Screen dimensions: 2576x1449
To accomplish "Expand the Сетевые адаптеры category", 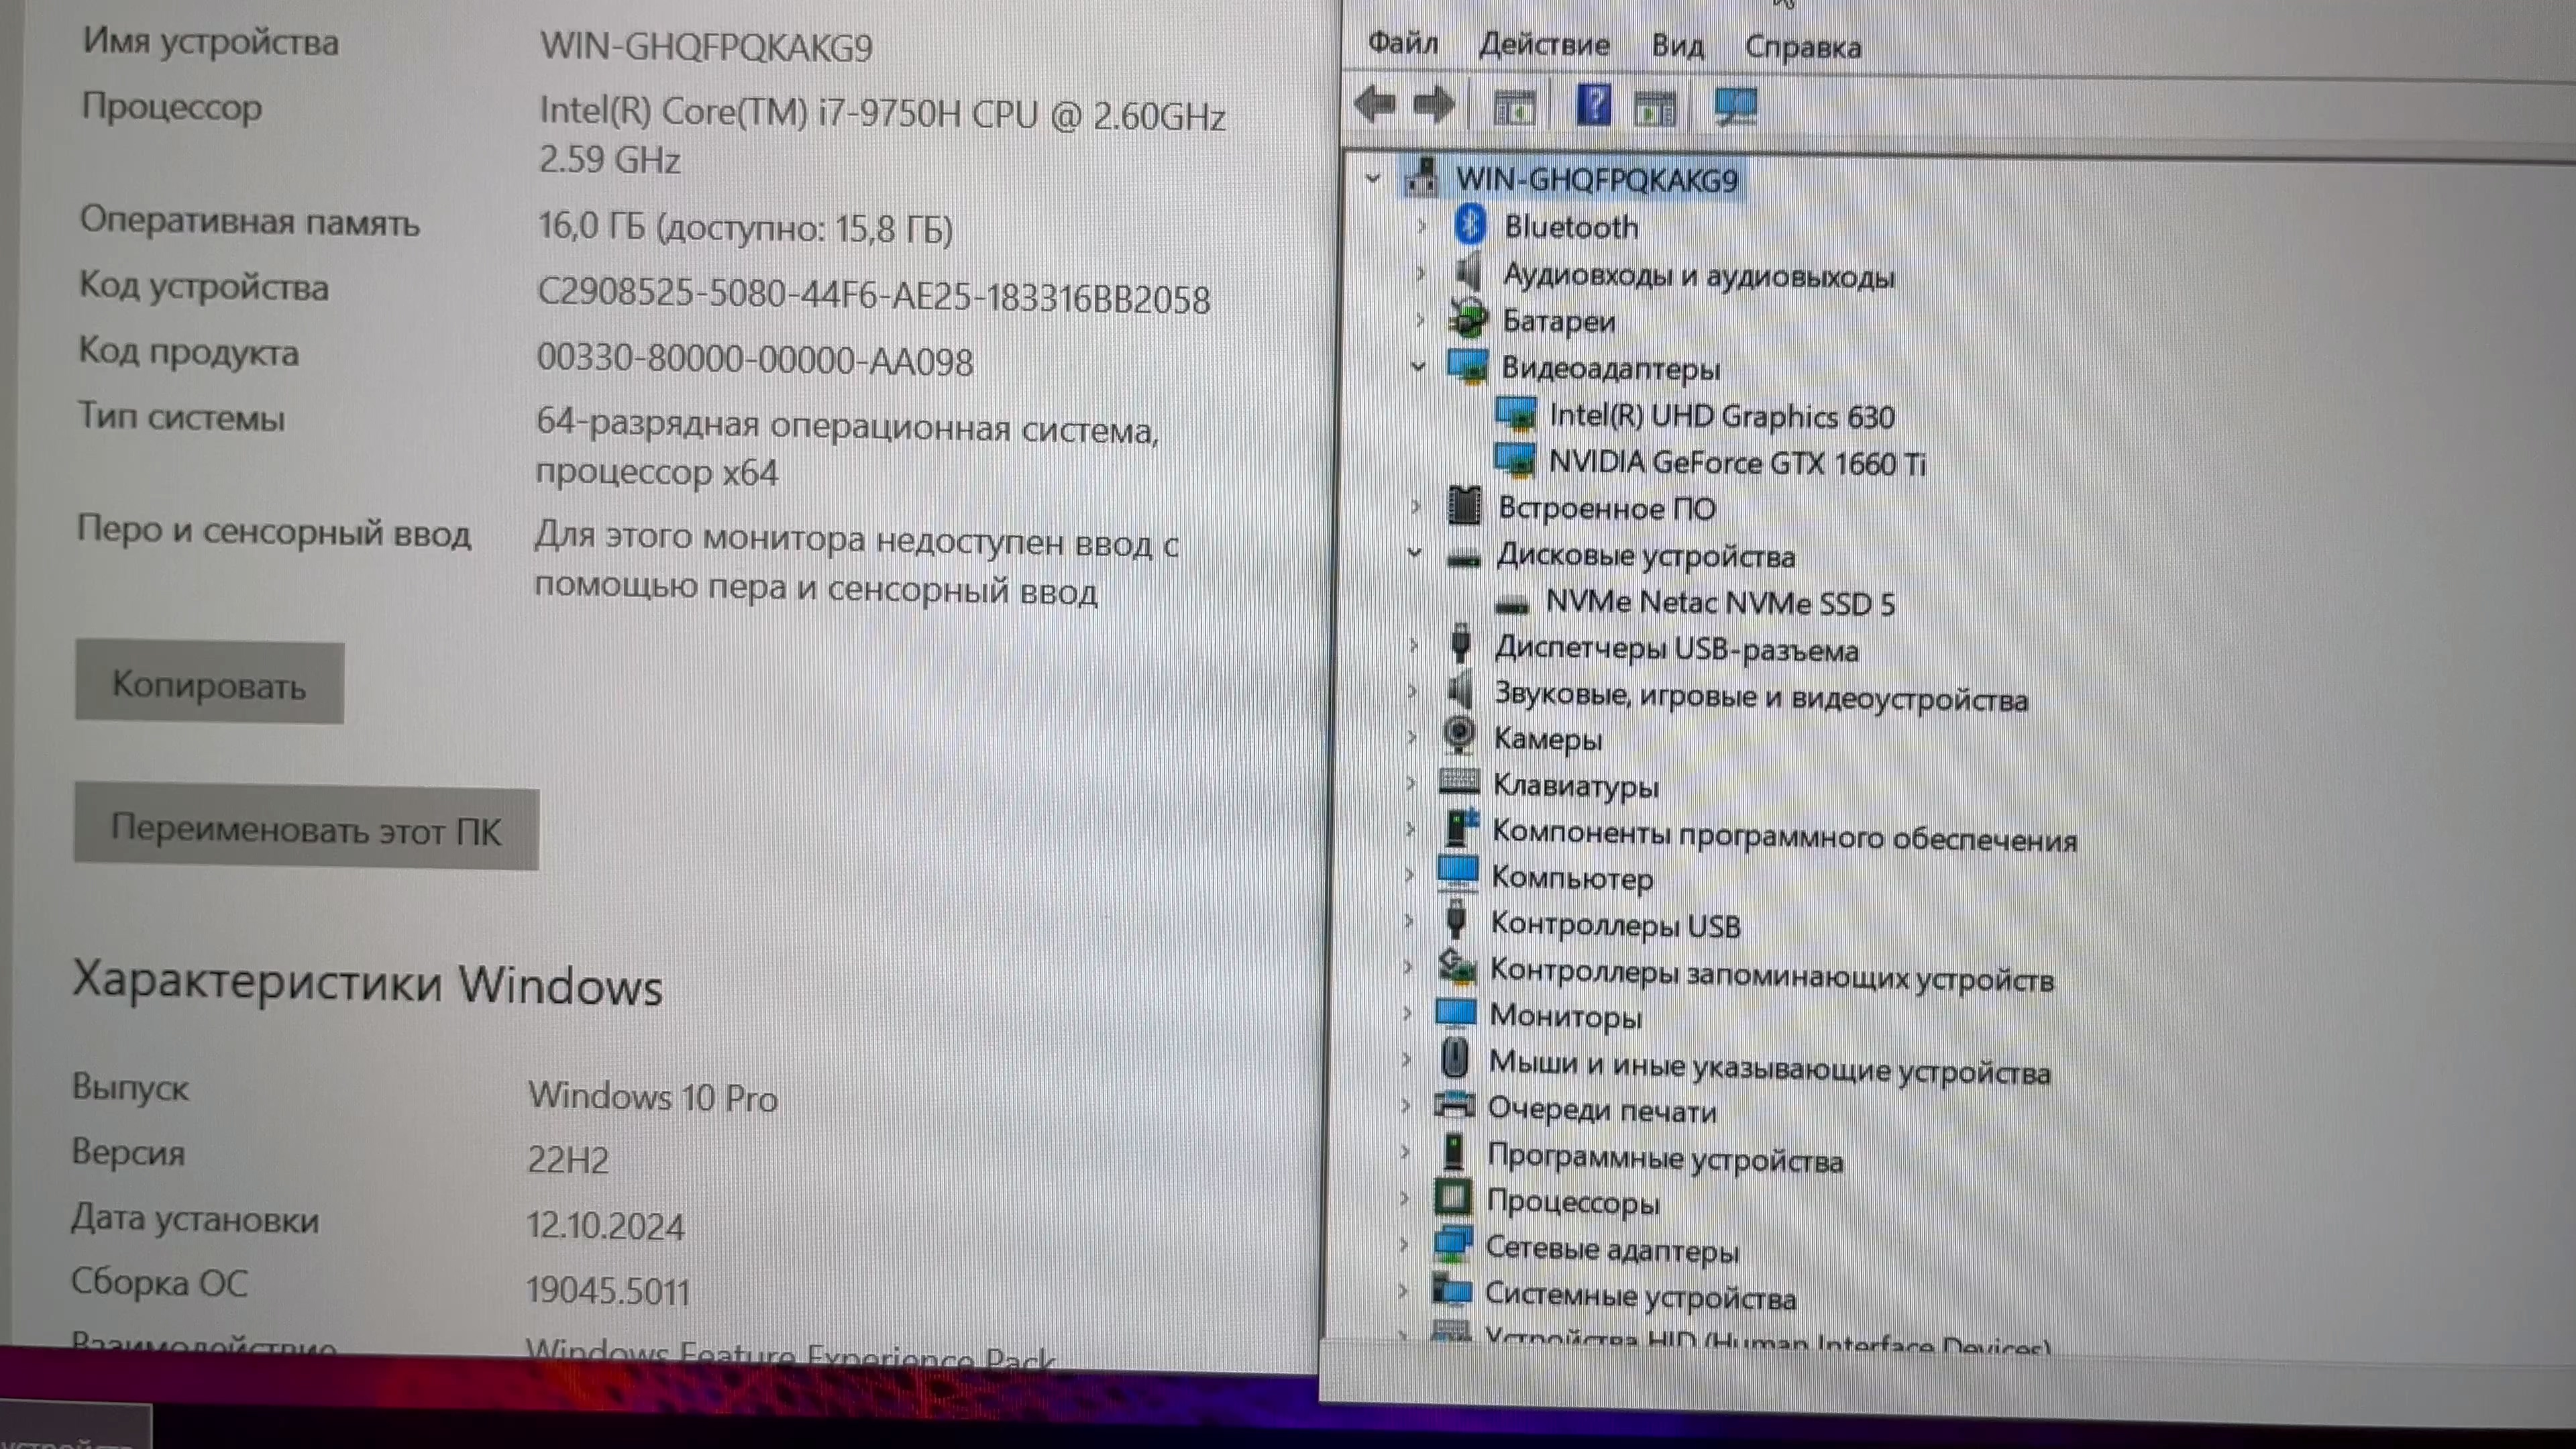I will click(1404, 1245).
